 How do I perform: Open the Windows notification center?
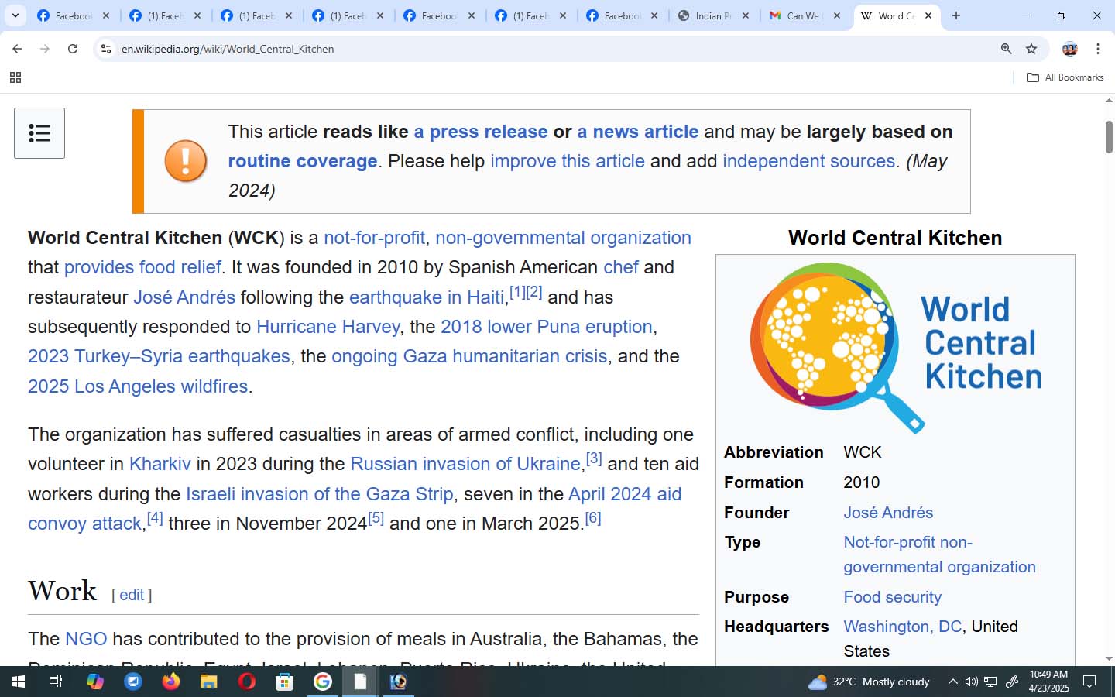(1089, 682)
